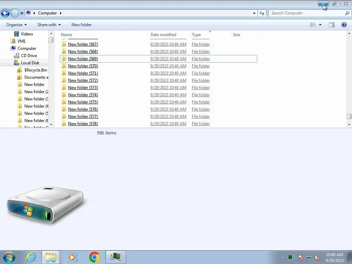The width and height of the screenshot is (352, 264).
Task: Change your view using the view icon
Action: [312, 25]
